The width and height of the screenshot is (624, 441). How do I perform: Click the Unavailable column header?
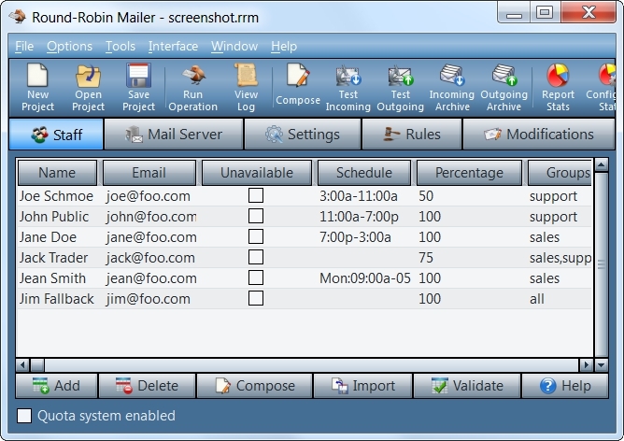click(257, 173)
